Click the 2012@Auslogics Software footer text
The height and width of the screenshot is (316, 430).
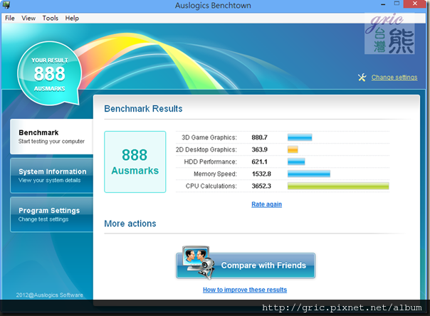click(x=49, y=295)
